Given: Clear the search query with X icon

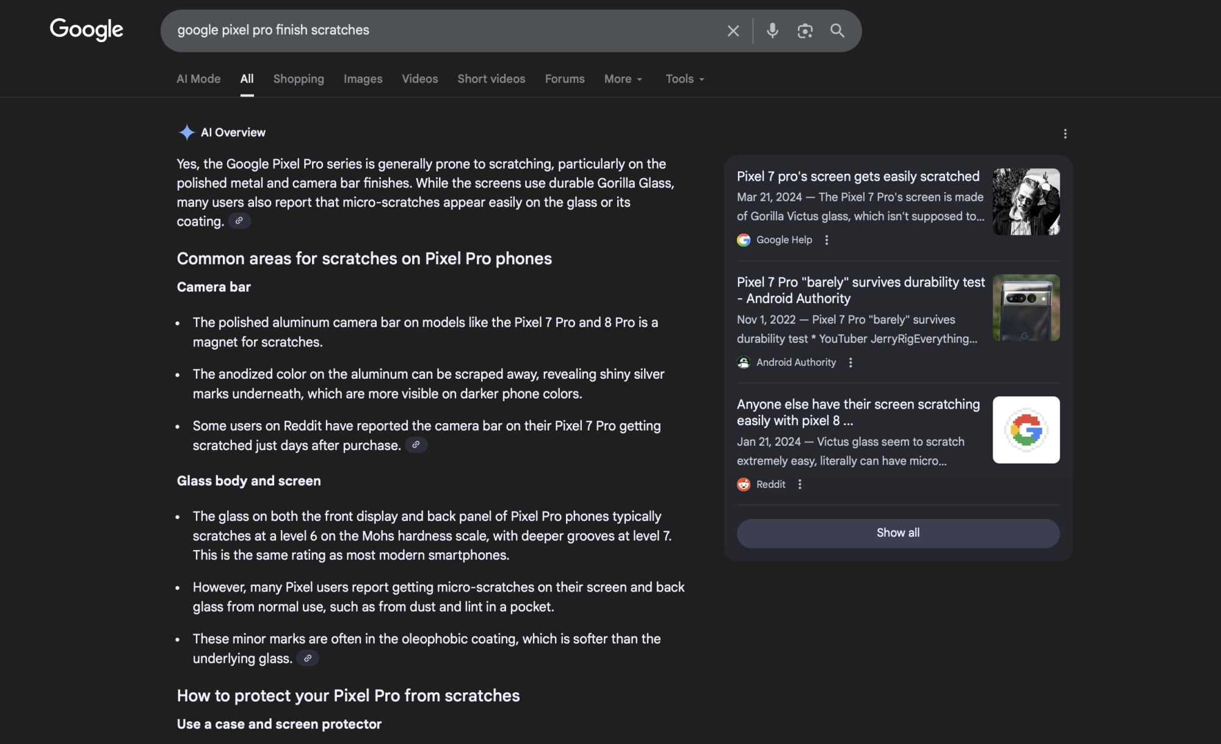Looking at the screenshot, I should click(x=733, y=30).
